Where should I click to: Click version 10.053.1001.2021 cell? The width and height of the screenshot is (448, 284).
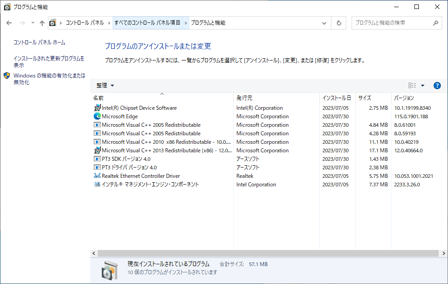click(414, 176)
